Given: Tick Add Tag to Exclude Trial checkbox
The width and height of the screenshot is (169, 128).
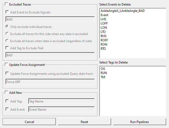Looking at the screenshot, I should (x=7, y=48).
